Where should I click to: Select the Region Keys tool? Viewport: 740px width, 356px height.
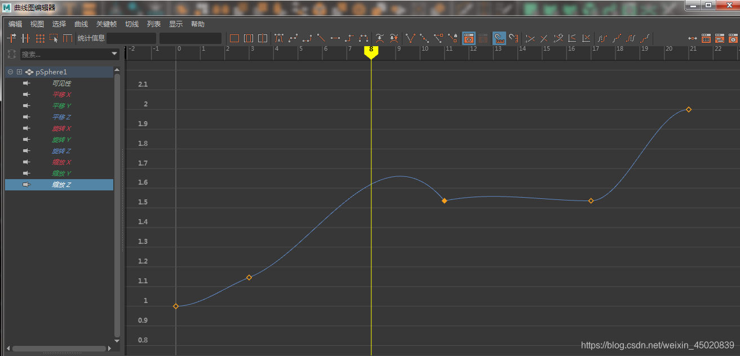point(54,38)
